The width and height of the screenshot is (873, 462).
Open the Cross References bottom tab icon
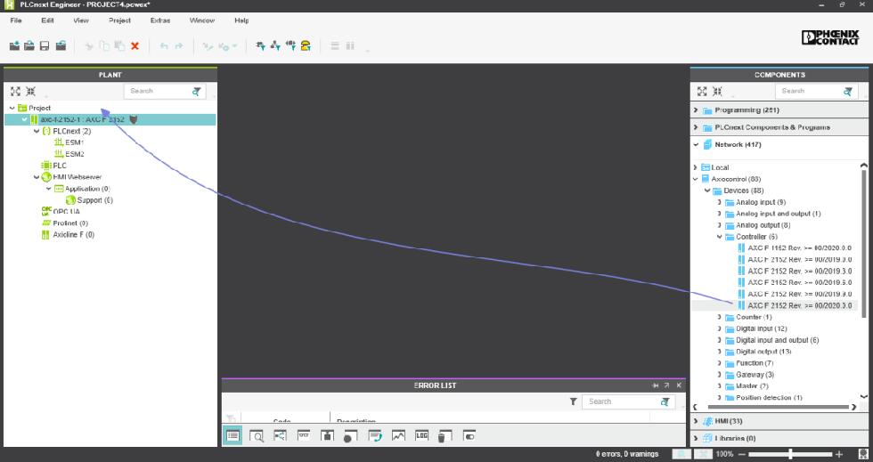pos(280,436)
